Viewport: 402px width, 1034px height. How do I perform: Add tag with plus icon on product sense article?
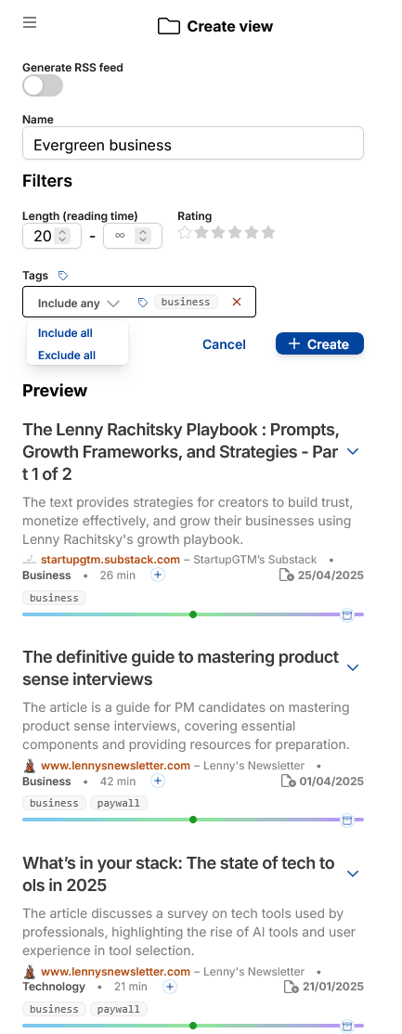(x=158, y=782)
